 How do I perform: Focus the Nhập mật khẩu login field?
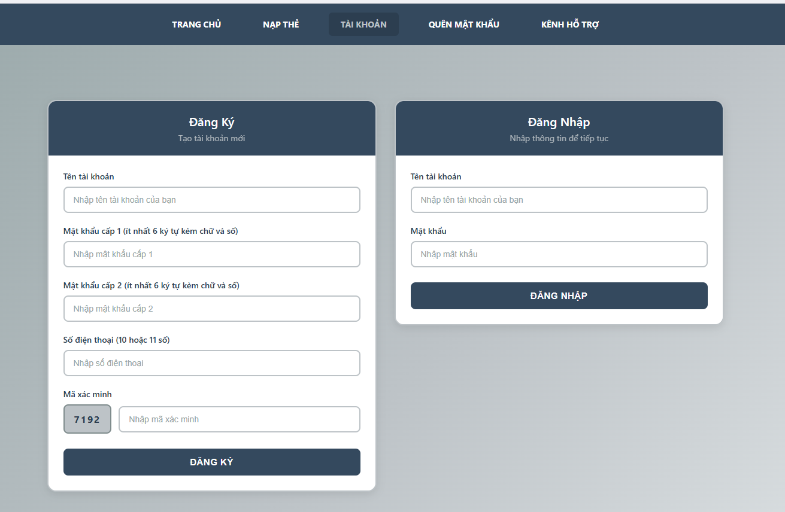click(x=559, y=254)
